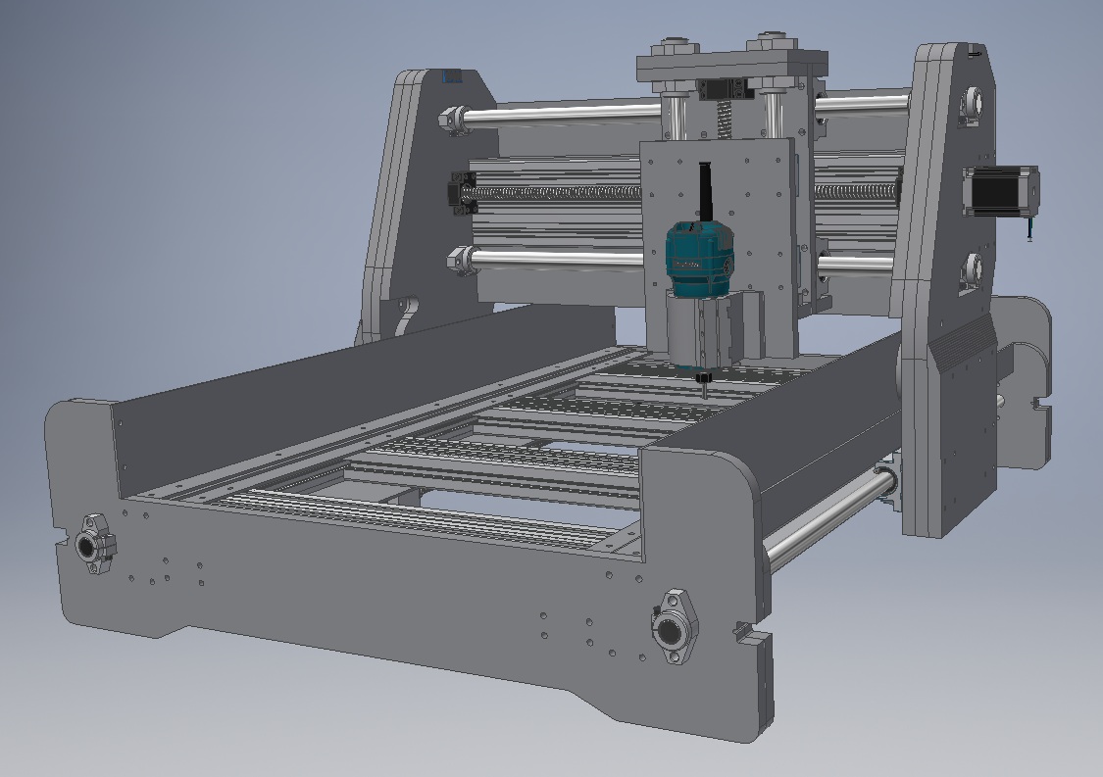Pick the black stepper motor on right gantry plate
The image size is (1103, 777).
click(x=1000, y=190)
